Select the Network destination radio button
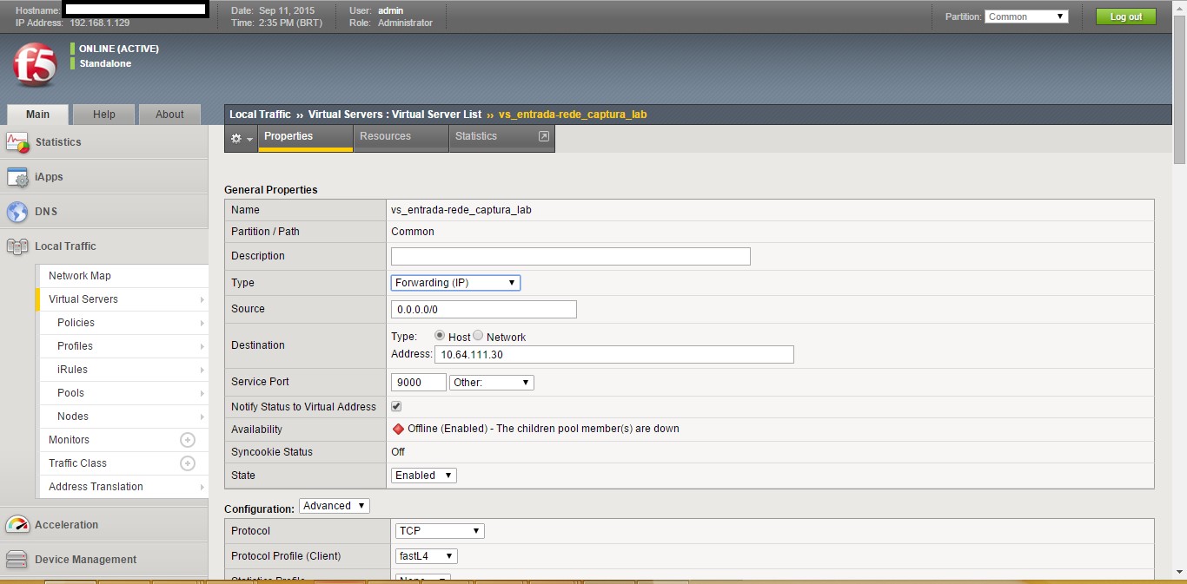Screen dimensions: 1187x584 [478, 337]
